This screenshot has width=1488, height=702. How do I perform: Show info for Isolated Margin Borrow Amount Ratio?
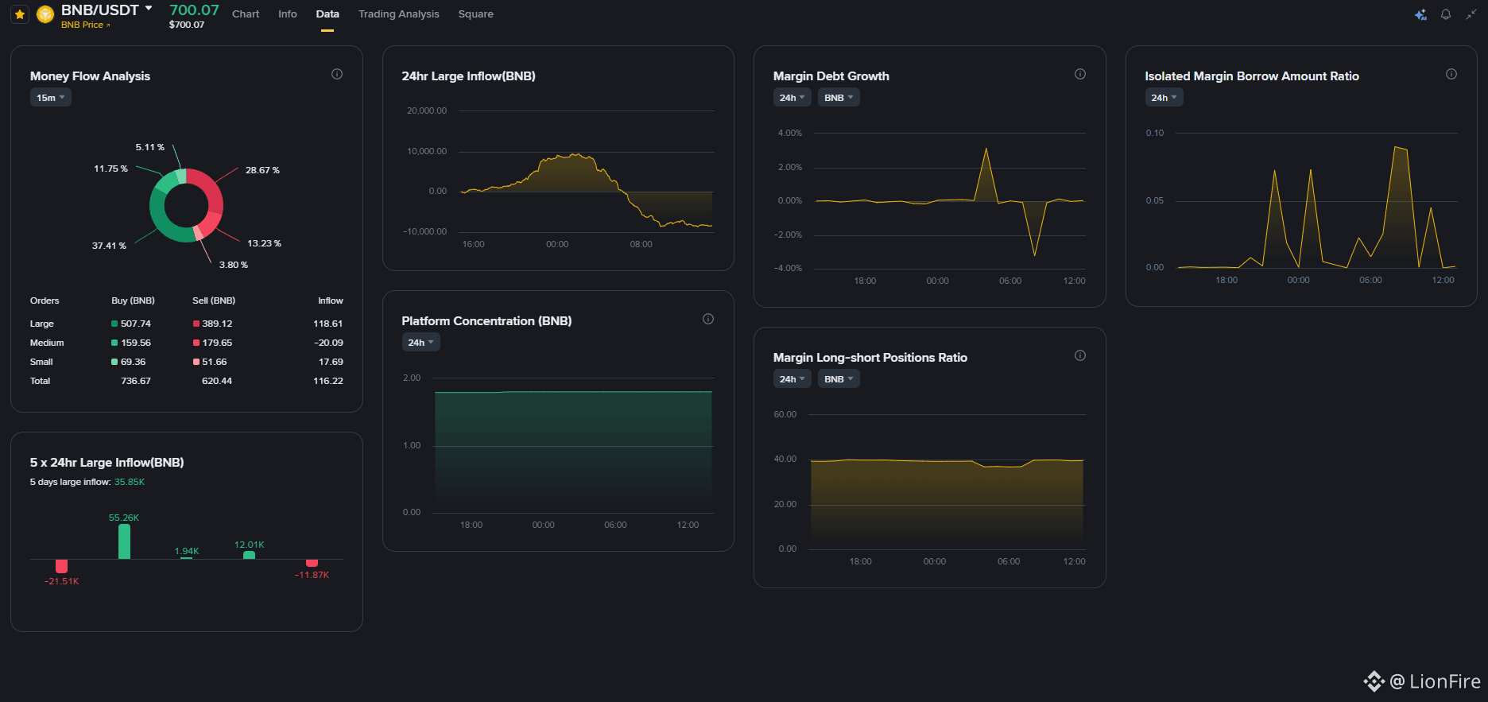pyautogui.click(x=1451, y=74)
